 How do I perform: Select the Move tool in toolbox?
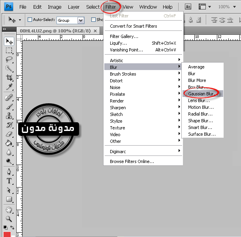click(x=9, y=41)
